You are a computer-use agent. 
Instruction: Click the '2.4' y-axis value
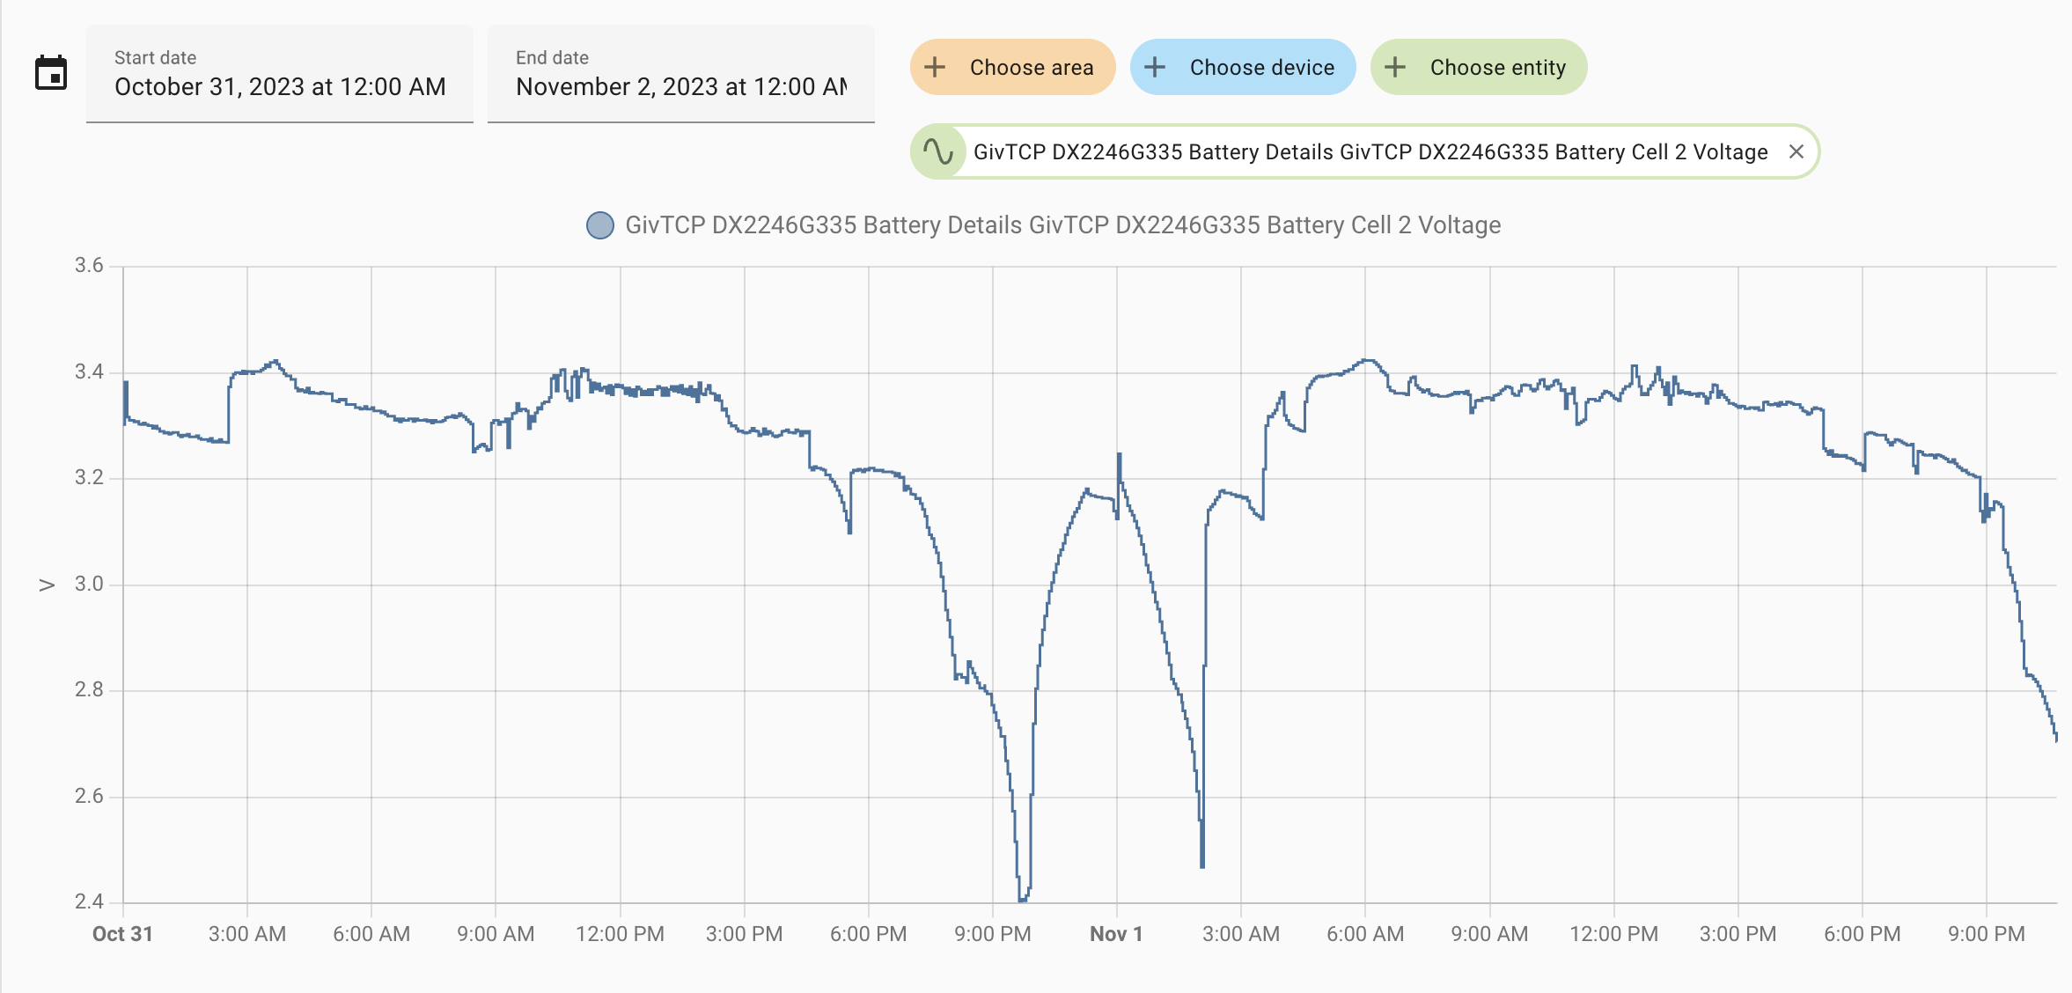click(89, 901)
